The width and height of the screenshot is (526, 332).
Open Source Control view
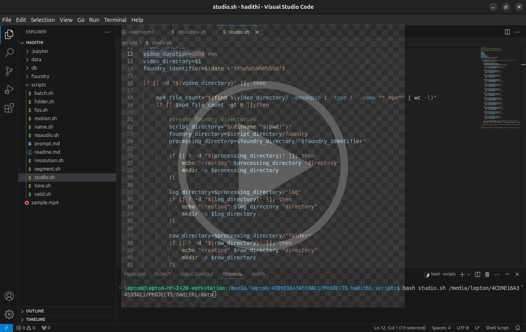coord(9,71)
